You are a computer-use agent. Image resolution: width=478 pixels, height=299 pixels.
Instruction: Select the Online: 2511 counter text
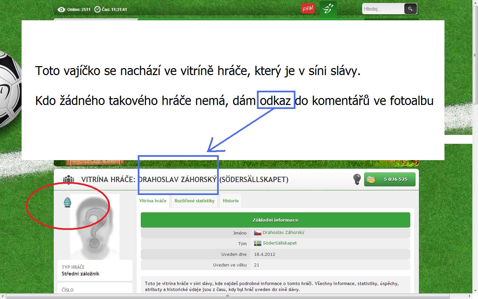click(79, 9)
